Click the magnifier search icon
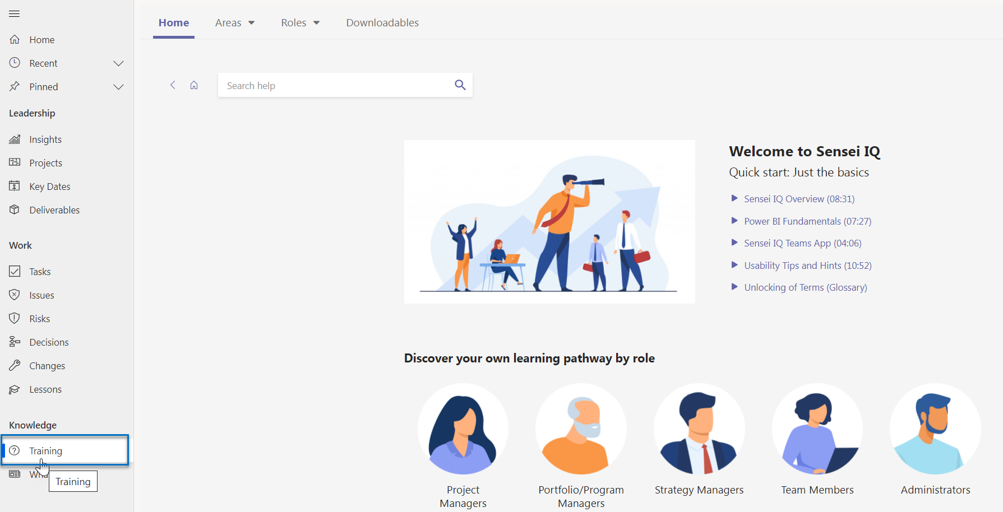Image resolution: width=1003 pixels, height=512 pixels. click(x=460, y=85)
